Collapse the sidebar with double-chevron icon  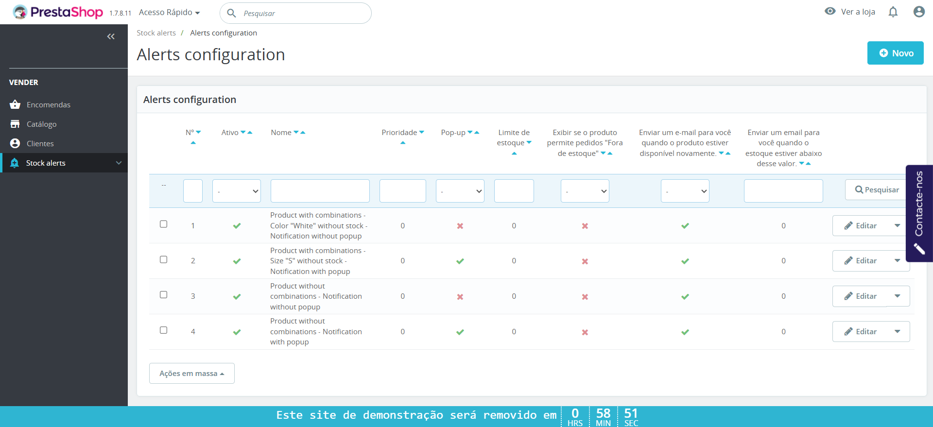(111, 36)
